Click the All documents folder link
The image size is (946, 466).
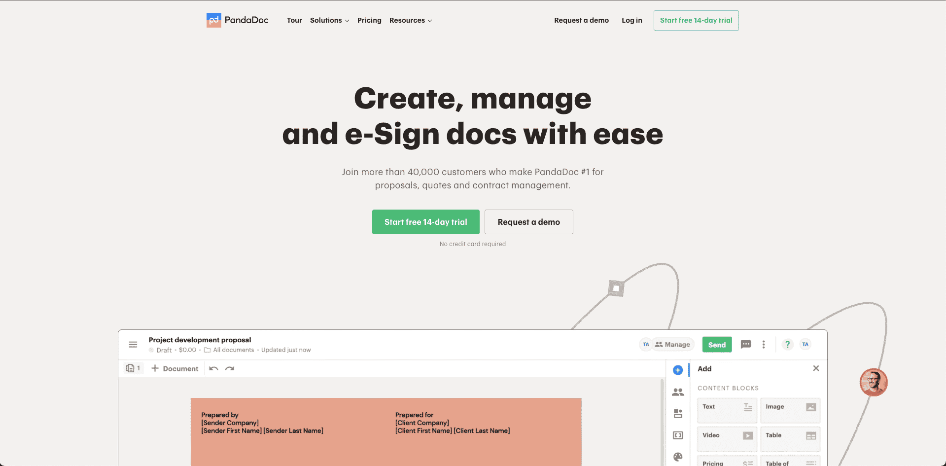[229, 350]
